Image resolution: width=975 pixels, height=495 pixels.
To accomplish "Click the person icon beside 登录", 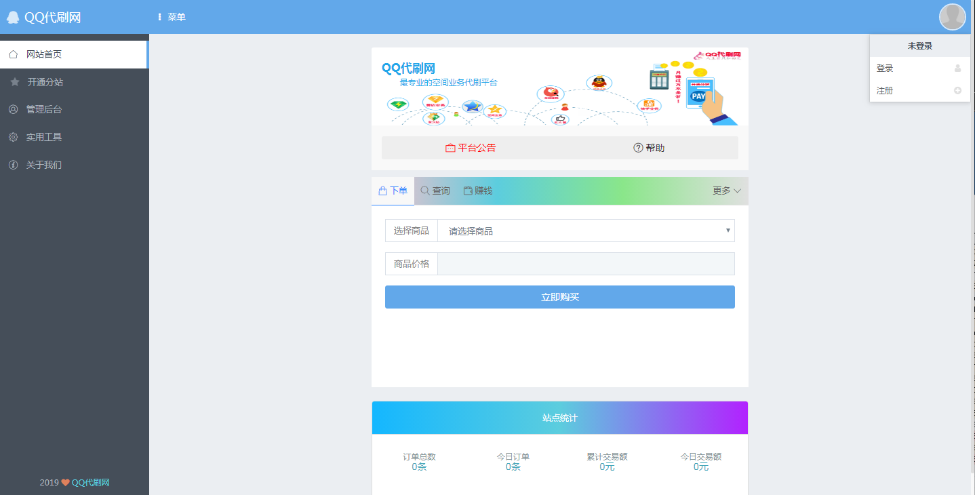I will pyautogui.click(x=957, y=68).
